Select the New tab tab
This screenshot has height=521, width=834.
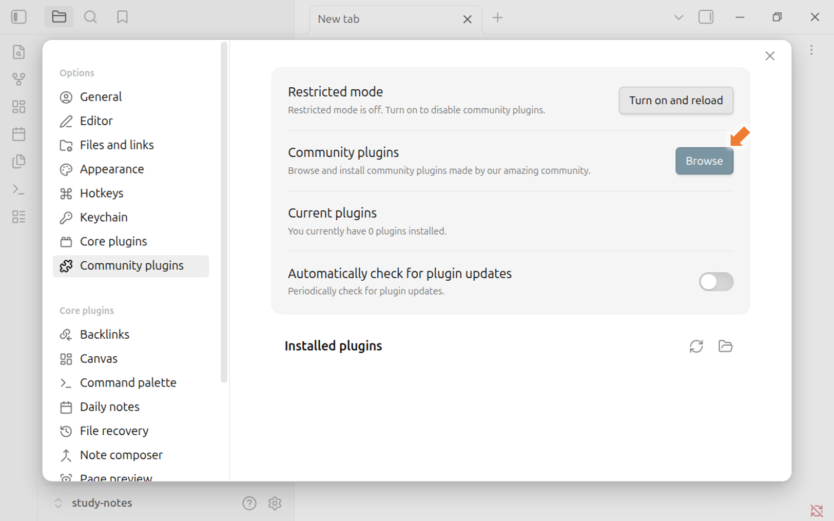tap(395, 19)
